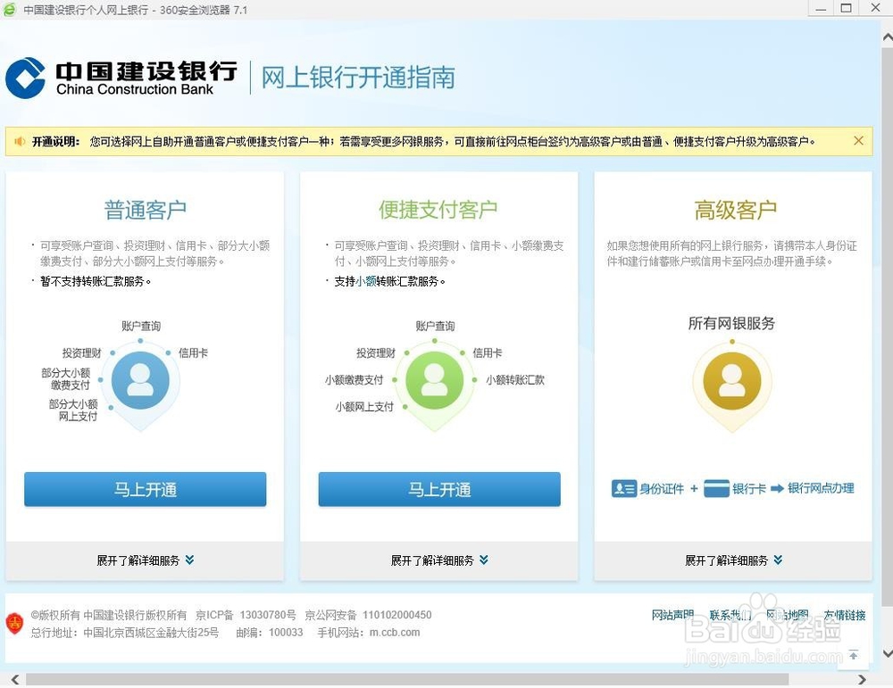Screen dimensions: 893x688
Task: Click the m.ccb.com mobile site text
Action: [395, 633]
